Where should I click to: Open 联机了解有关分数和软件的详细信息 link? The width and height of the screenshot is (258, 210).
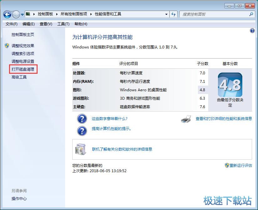click(x=122, y=149)
